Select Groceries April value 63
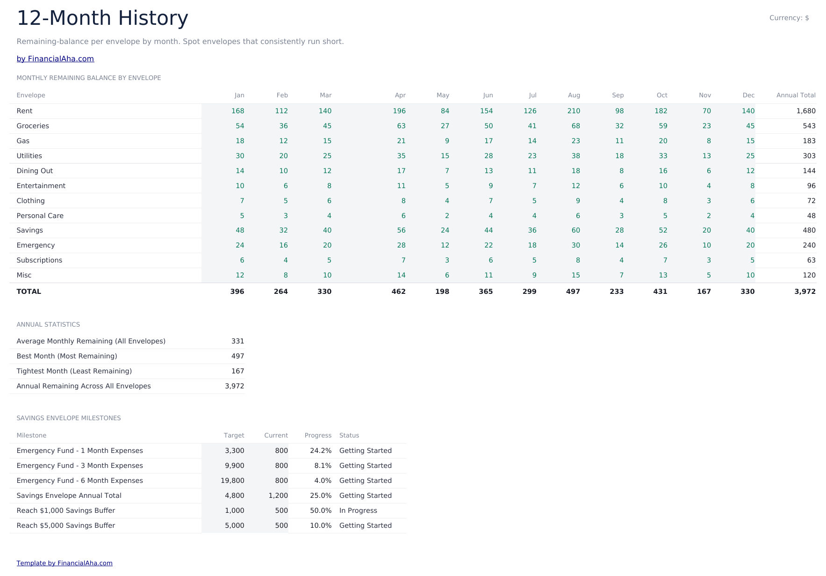The width and height of the screenshot is (826, 576). click(401, 126)
